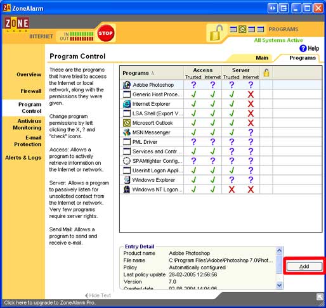Select the Services and Contr... row name

tap(157, 151)
